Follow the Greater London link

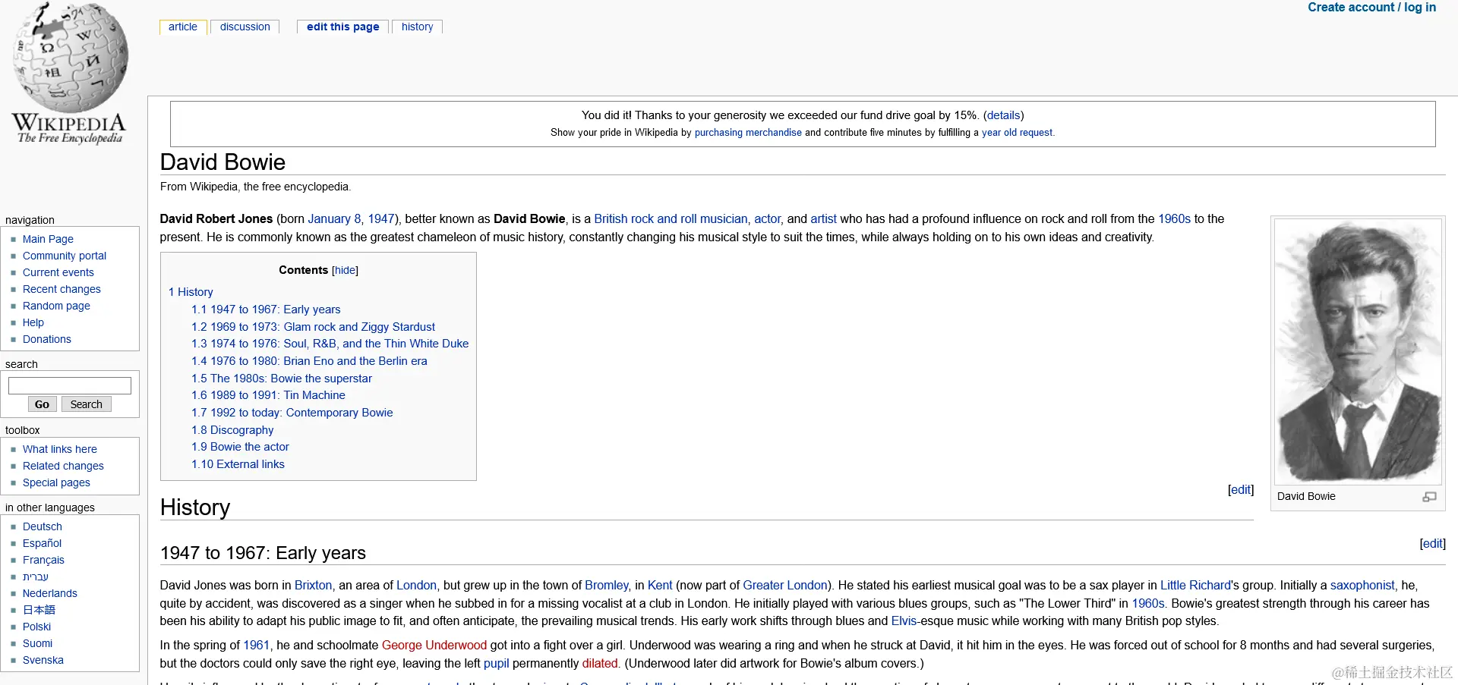[785, 586]
